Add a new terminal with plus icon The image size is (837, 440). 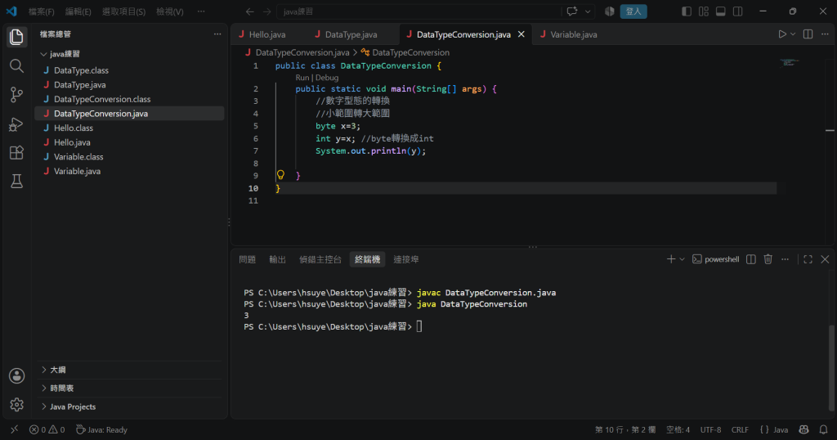tap(671, 259)
